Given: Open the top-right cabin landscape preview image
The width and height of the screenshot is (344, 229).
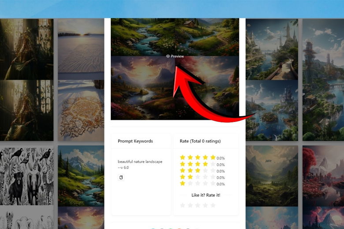Looking at the screenshot, I should (x=207, y=37).
